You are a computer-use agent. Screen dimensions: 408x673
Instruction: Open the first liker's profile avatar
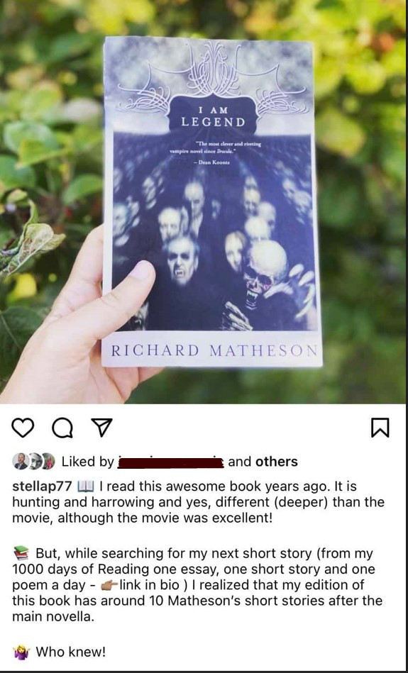click(x=20, y=461)
